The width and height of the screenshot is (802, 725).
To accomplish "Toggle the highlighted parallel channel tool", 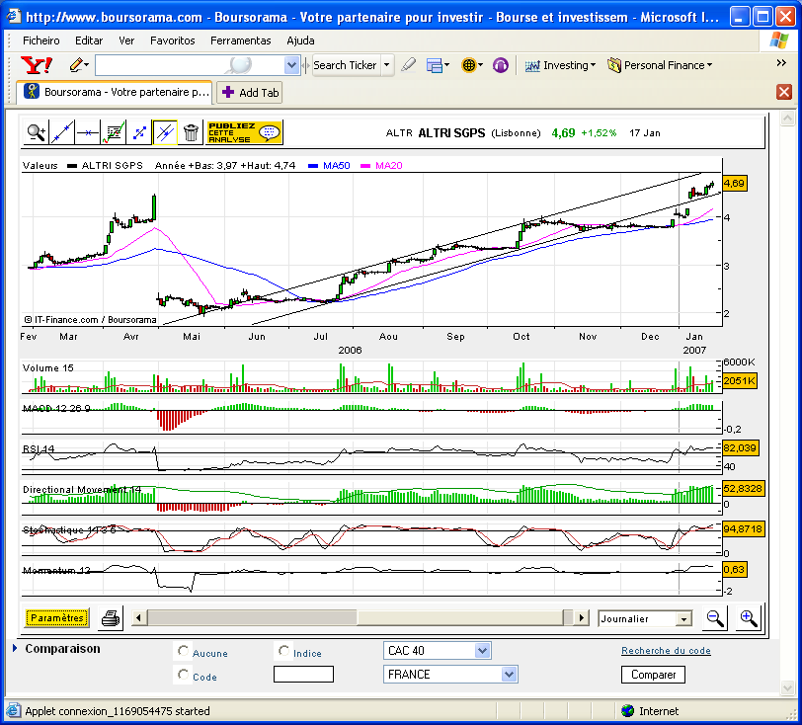I will 165,132.
